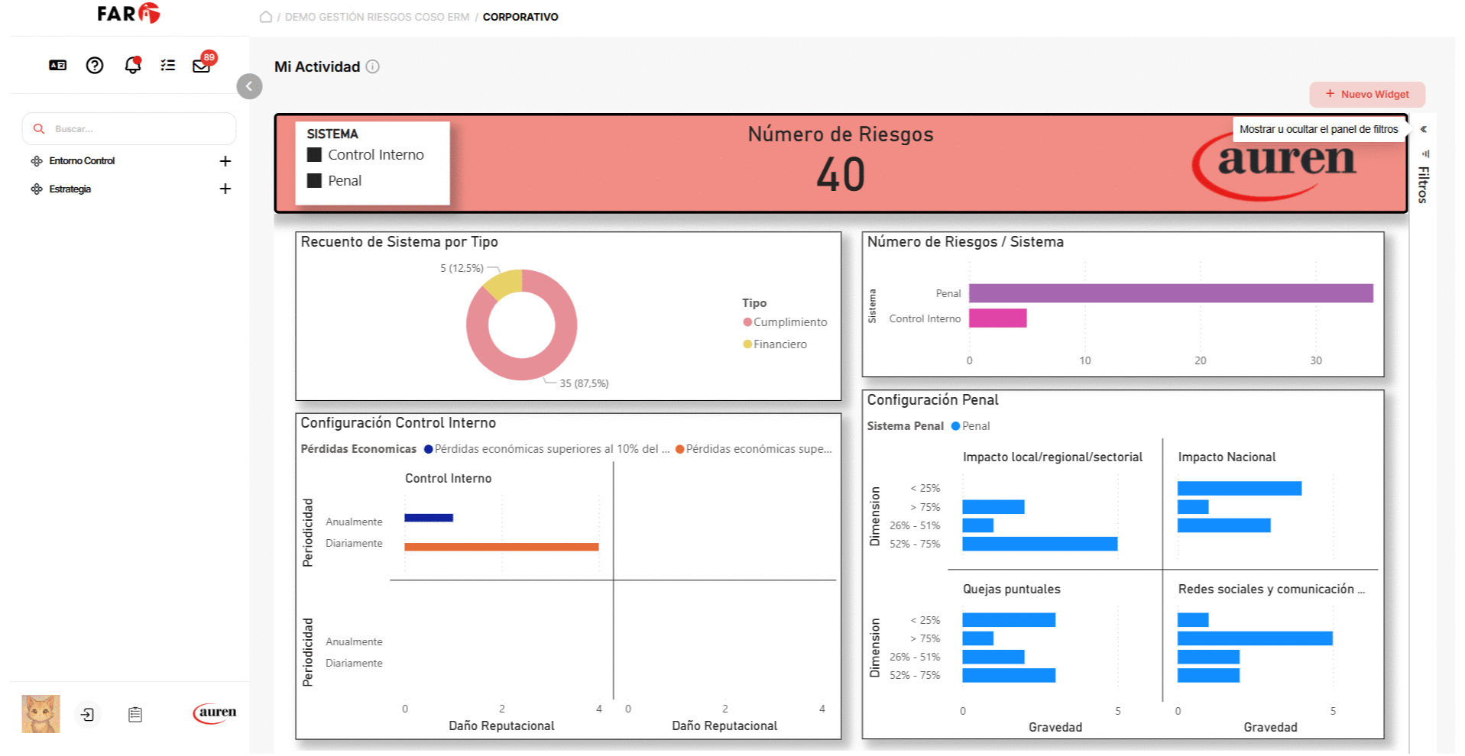Open the task checklist icon
This screenshot has width=1465, height=756.
point(168,66)
